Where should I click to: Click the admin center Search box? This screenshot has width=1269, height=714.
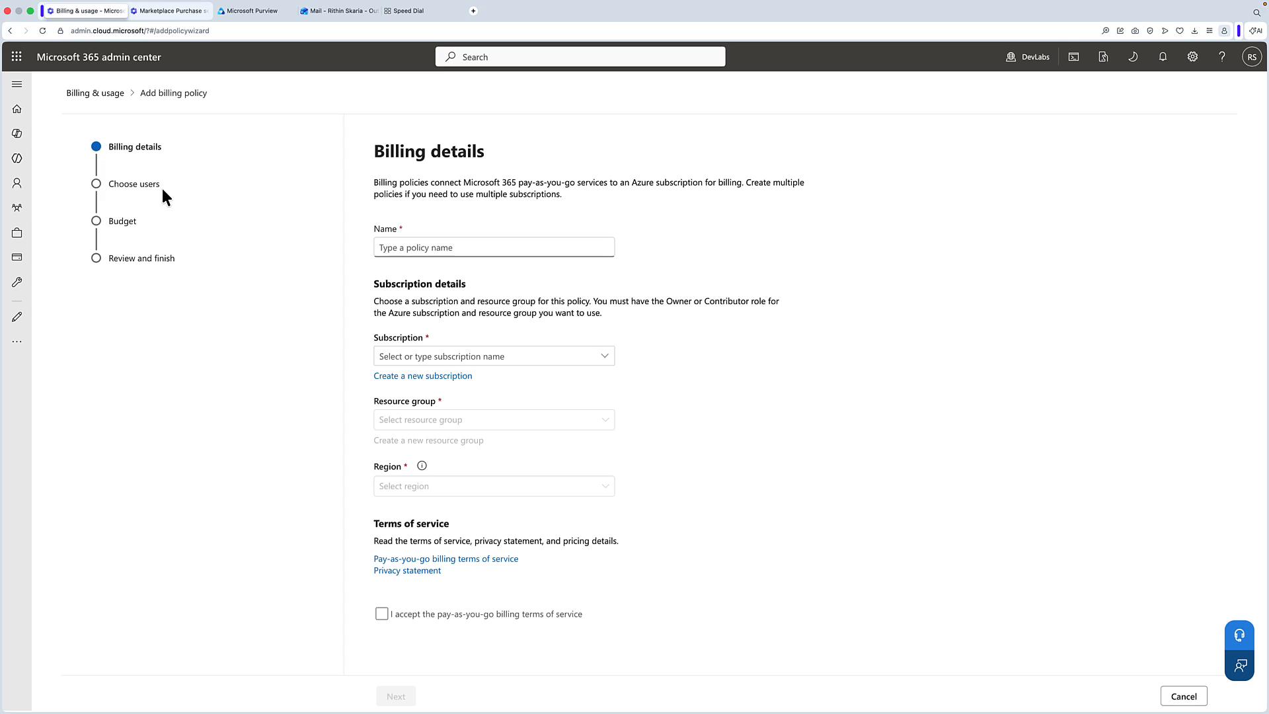tap(580, 57)
